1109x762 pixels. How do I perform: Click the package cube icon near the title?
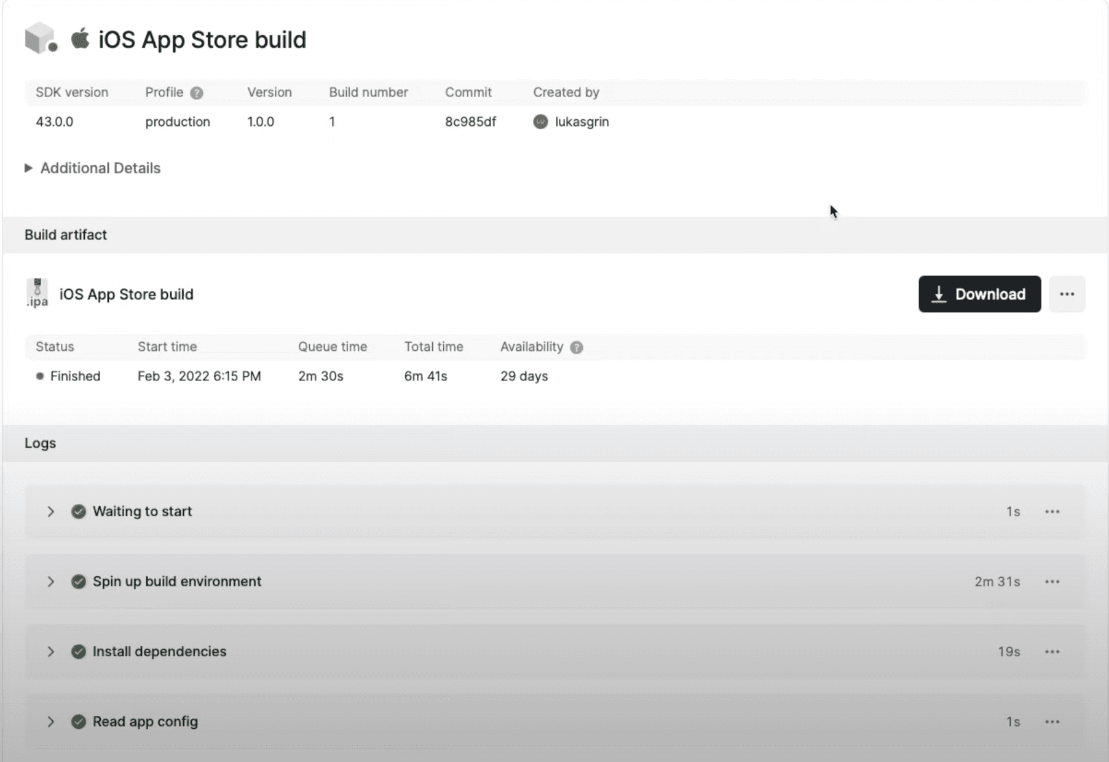point(41,39)
